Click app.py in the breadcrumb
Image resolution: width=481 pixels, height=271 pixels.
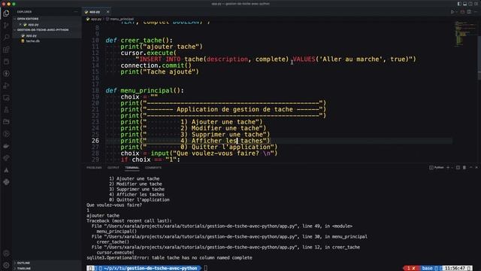pyautogui.click(x=96, y=19)
